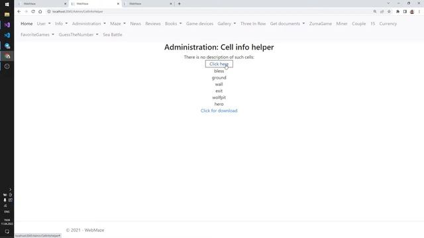Open File Explorer from the taskbar
This screenshot has width=424, height=238.
point(7,15)
